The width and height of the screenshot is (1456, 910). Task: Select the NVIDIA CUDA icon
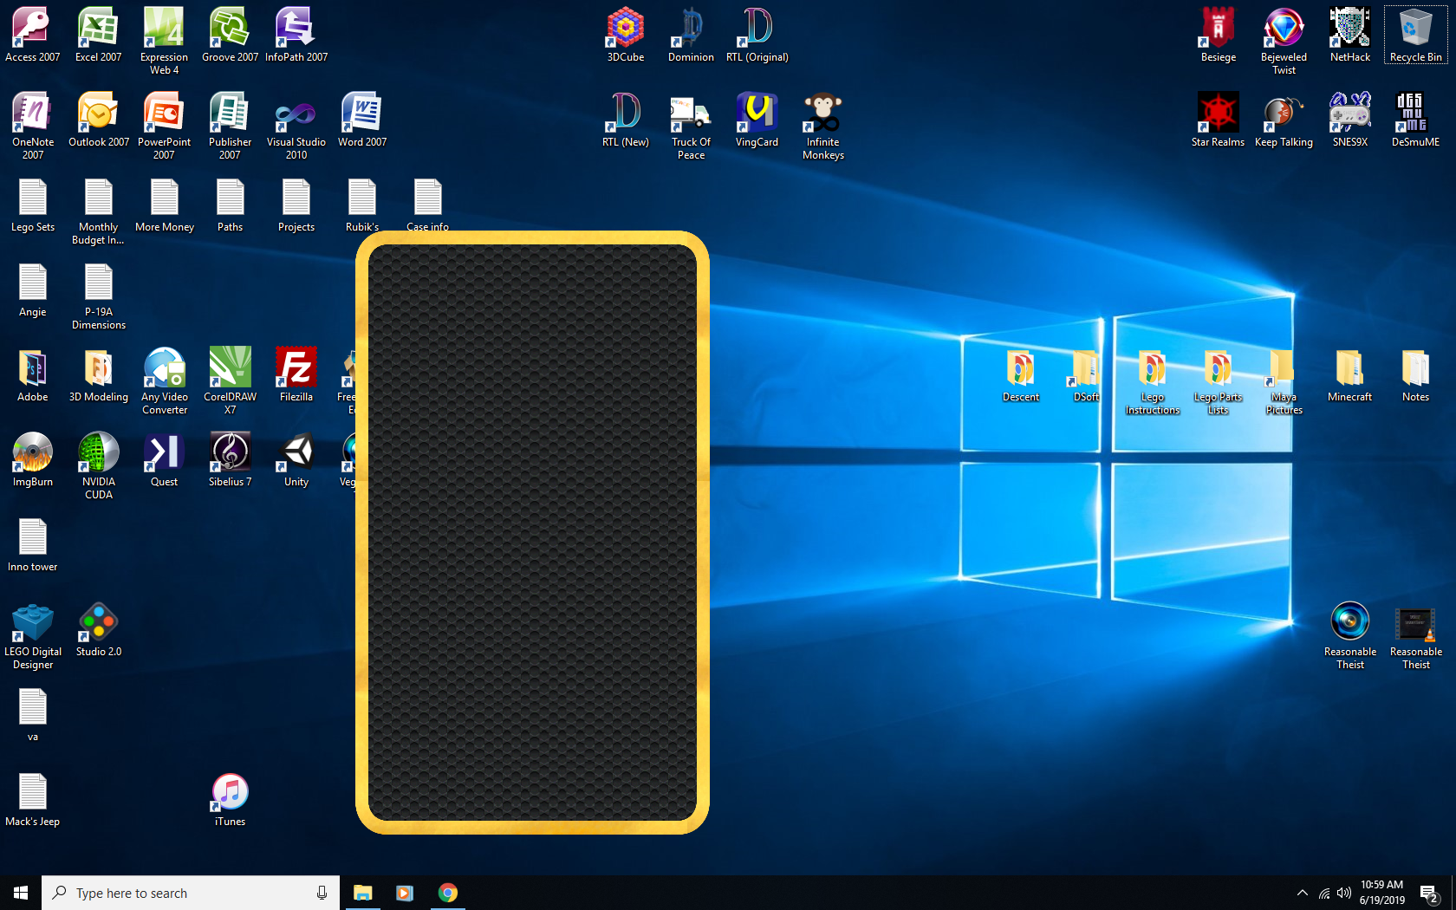(99, 465)
